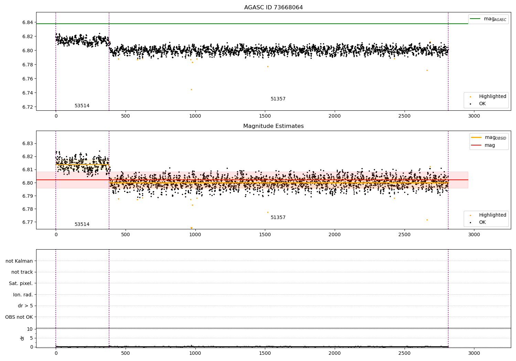Click Highlighted marker in Magnitude Estimates legend
Image resolution: width=516 pixels, height=361 pixels.
click(470, 215)
